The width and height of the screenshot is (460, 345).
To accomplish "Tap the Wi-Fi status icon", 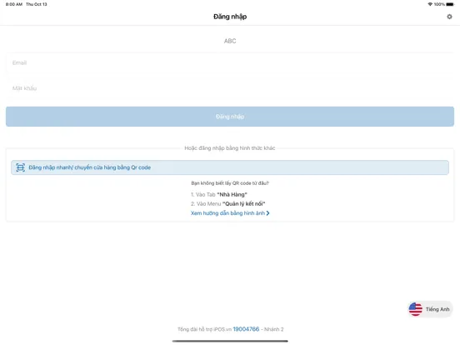I will point(430,4).
